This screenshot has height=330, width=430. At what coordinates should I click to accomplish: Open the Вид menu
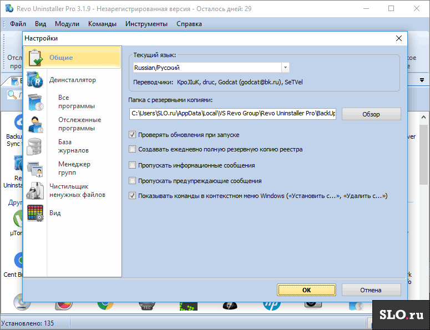(x=41, y=24)
